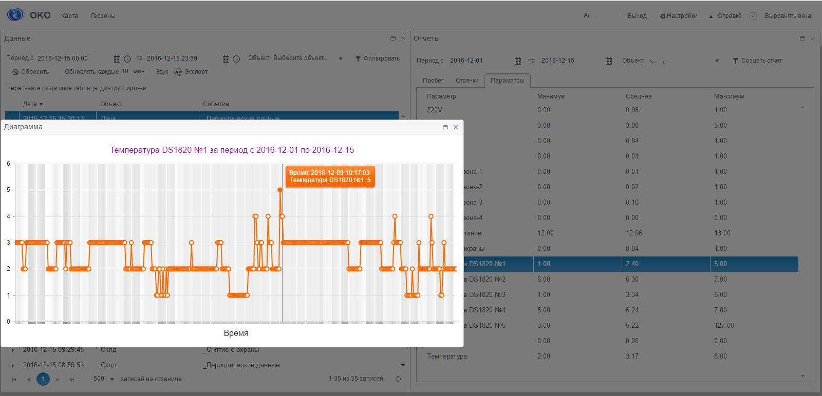Select the Температура parameter row
This screenshot has height=396, width=822.
(610, 357)
